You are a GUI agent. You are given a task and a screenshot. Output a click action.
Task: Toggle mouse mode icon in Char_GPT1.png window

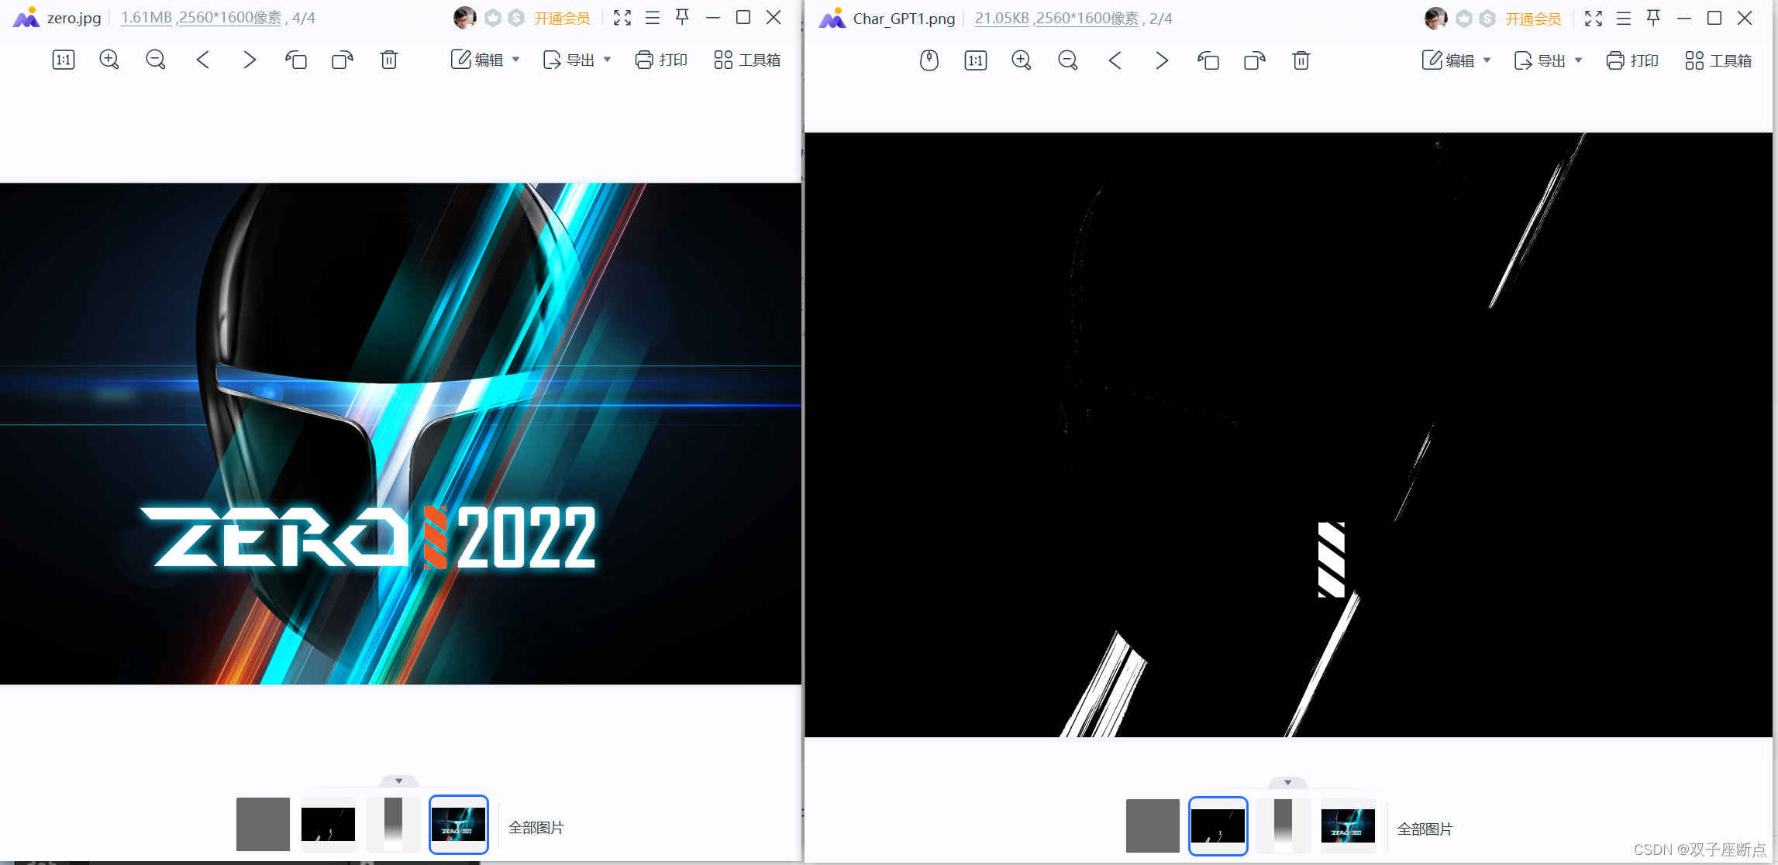[929, 60]
